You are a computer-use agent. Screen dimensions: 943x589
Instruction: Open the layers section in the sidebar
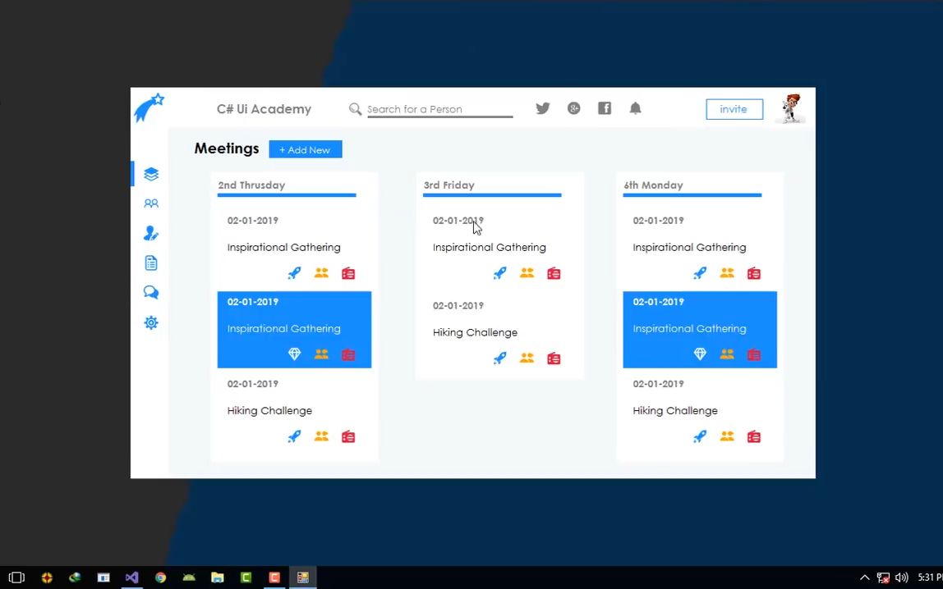[151, 174]
